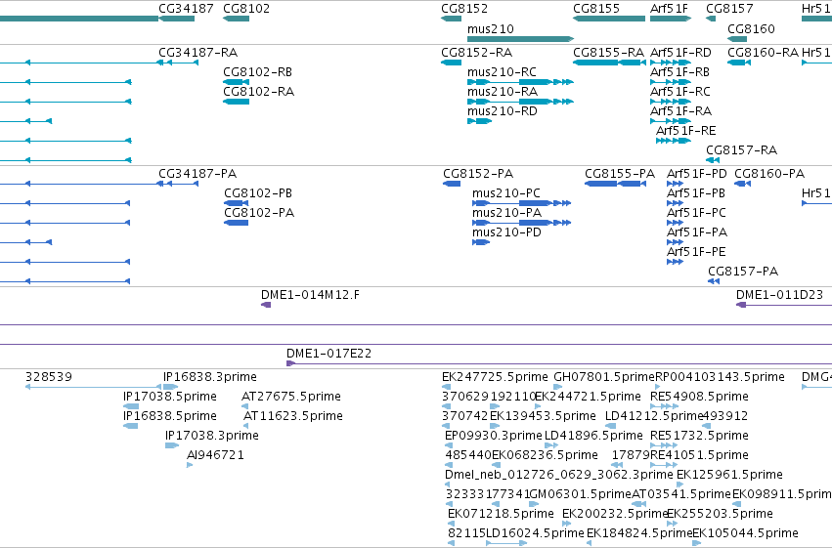The height and width of the screenshot is (548, 832).
Task: Click EST RE54908.5prime
Action: [x=699, y=397]
